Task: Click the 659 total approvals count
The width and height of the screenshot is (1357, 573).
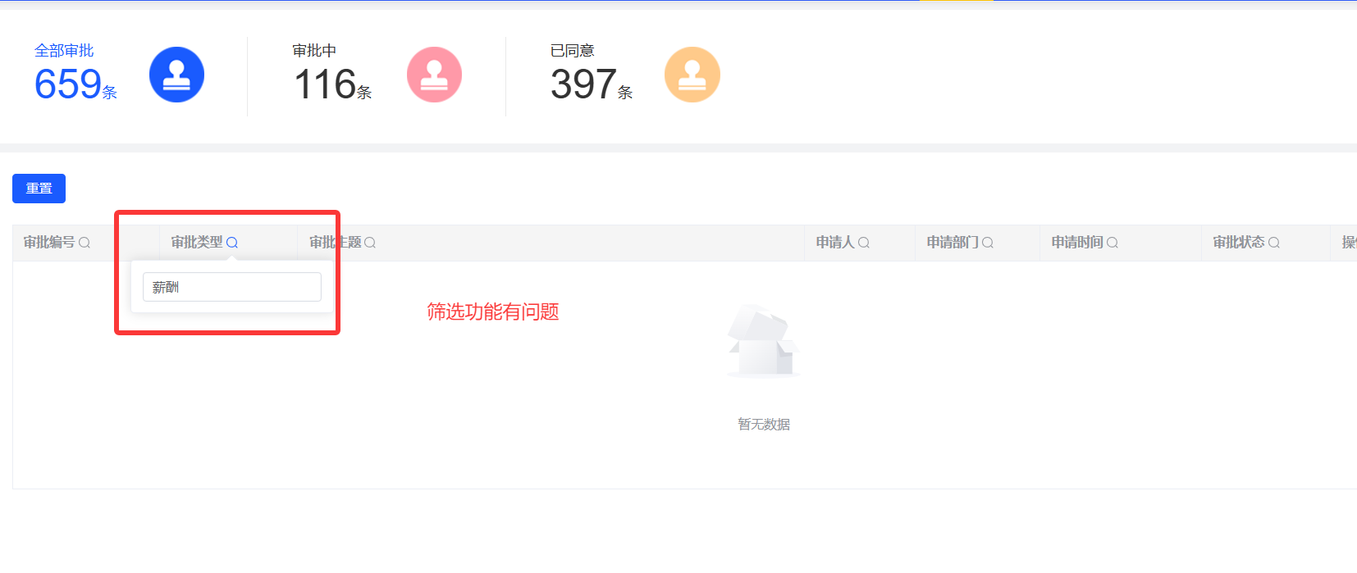Action: click(68, 84)
